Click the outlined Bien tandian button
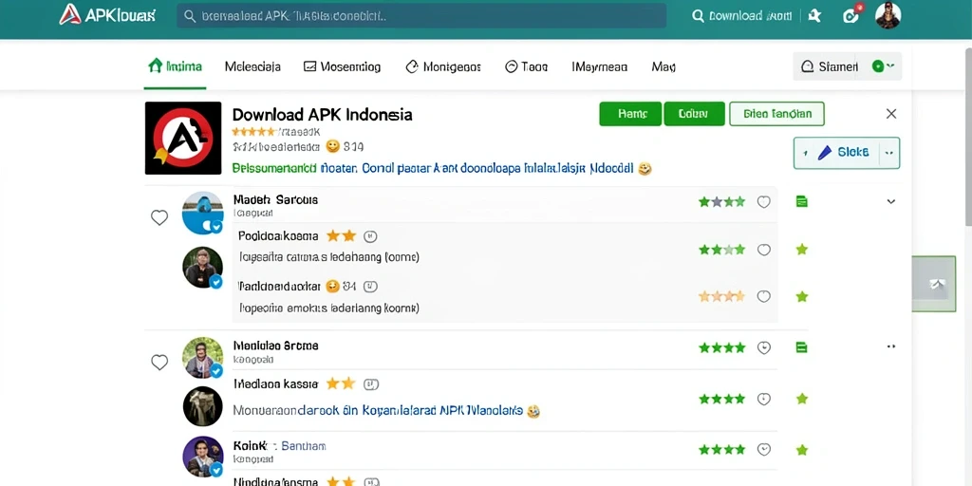This screenshot has height=486, width=972. coord(776,114)
